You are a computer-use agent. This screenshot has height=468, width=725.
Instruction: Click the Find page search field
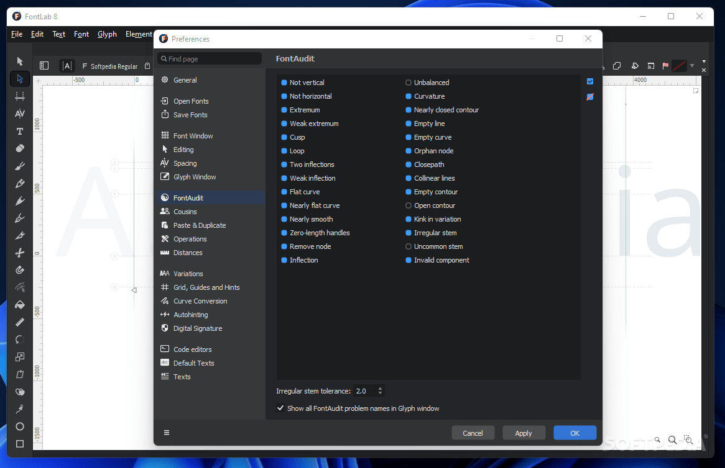pos(210,58)
